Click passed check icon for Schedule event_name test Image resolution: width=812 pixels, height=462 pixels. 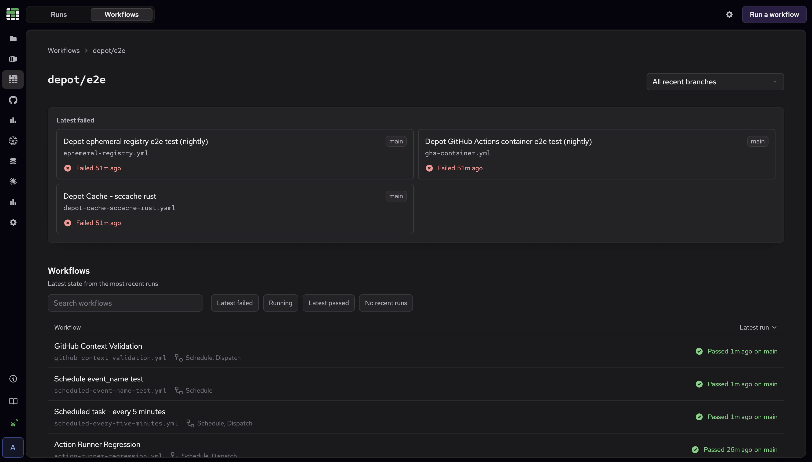pyautogui.click(x=699, y=384)
